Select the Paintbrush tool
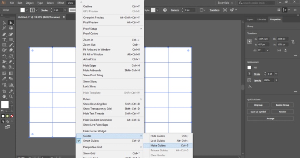300x158 pixels. pos(11,45)
